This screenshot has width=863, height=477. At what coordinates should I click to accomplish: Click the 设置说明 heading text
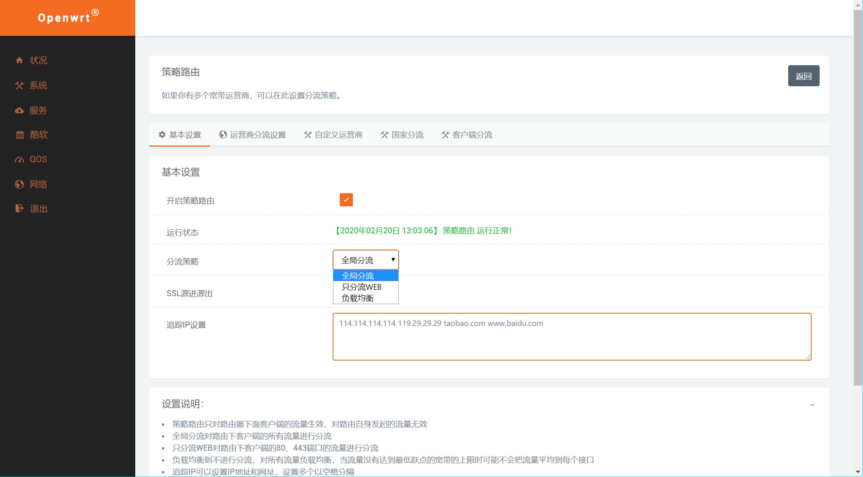(x=183, y=404)
